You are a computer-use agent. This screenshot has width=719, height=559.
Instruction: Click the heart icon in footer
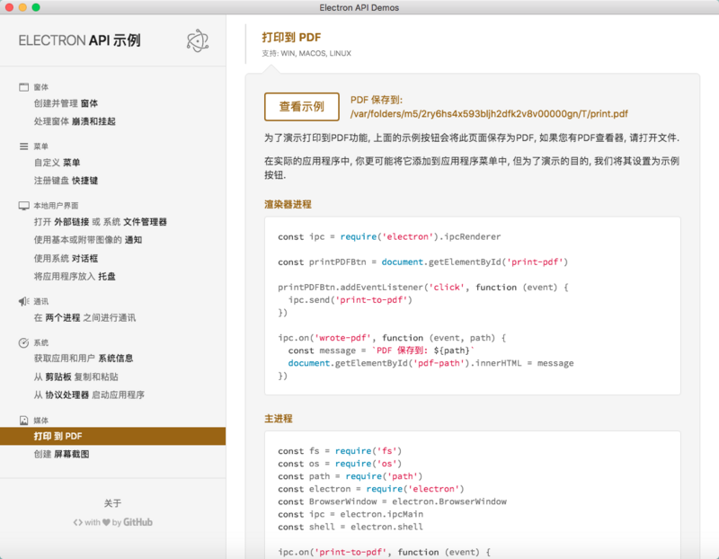pos(106,522)
